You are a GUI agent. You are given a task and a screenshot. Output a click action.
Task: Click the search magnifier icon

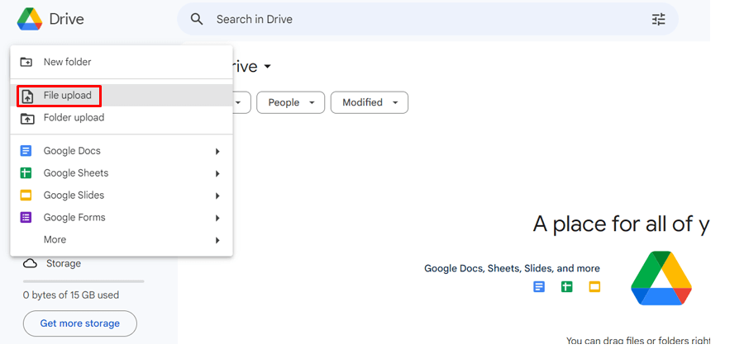tap(196, 19)
